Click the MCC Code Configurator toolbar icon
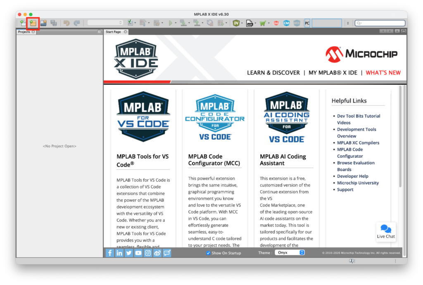This screenshot has height=285, width=423. [297, 23]
